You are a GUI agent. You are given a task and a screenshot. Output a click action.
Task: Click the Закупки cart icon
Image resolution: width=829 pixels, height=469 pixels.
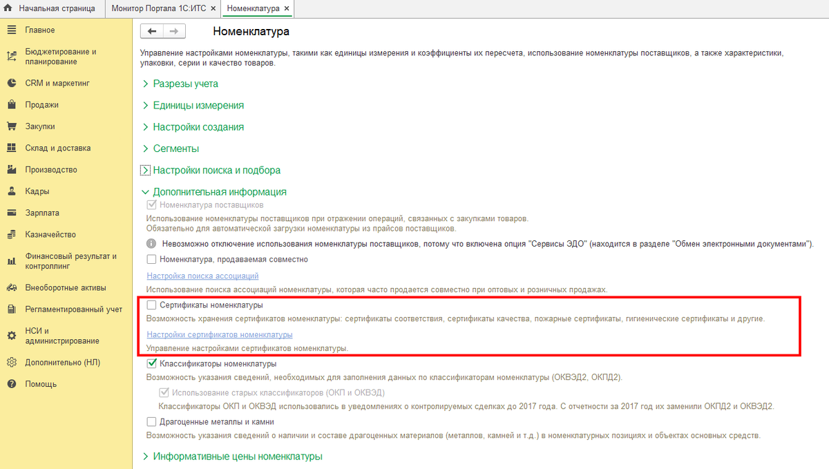(x=11, y=126)
